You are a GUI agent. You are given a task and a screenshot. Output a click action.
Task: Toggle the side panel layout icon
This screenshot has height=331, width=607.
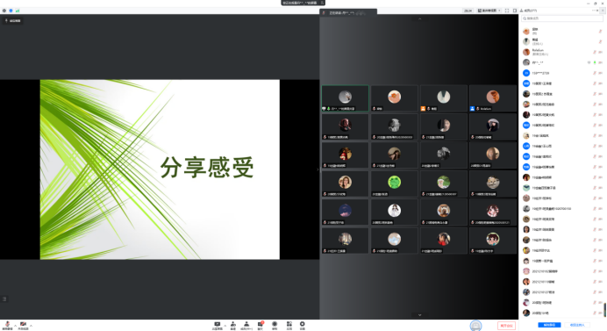click(x=515, y=11)
